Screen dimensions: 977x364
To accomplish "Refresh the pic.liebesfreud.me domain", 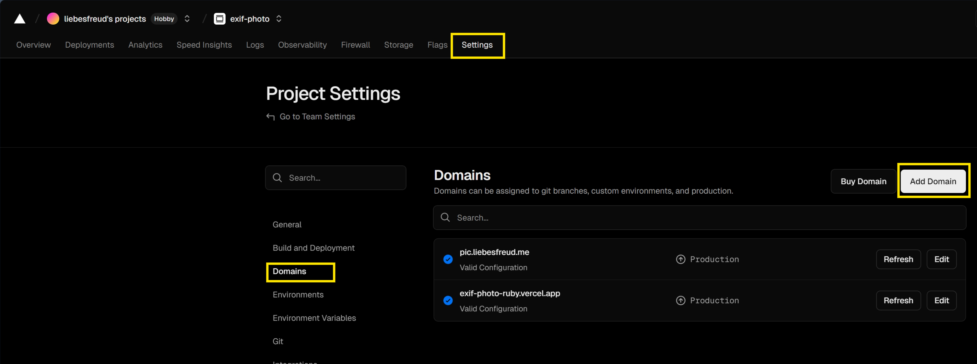I will 898,259.
